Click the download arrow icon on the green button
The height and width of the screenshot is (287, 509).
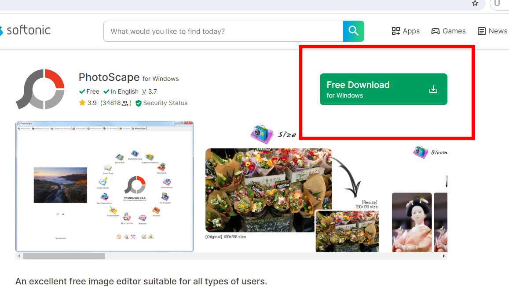pos(433,89)
